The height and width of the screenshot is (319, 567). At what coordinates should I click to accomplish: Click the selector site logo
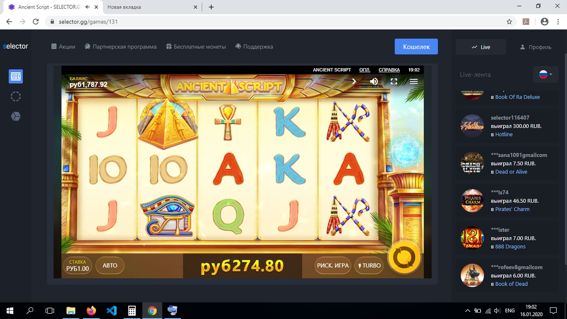point(16,46)
